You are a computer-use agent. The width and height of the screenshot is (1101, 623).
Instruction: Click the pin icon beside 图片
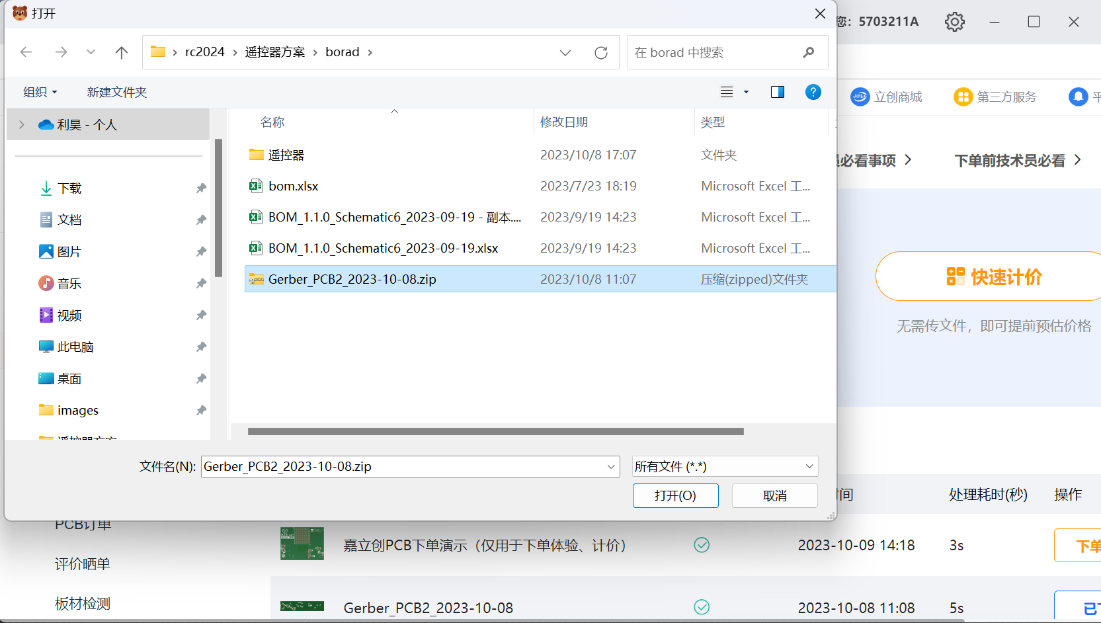[201, 252]
